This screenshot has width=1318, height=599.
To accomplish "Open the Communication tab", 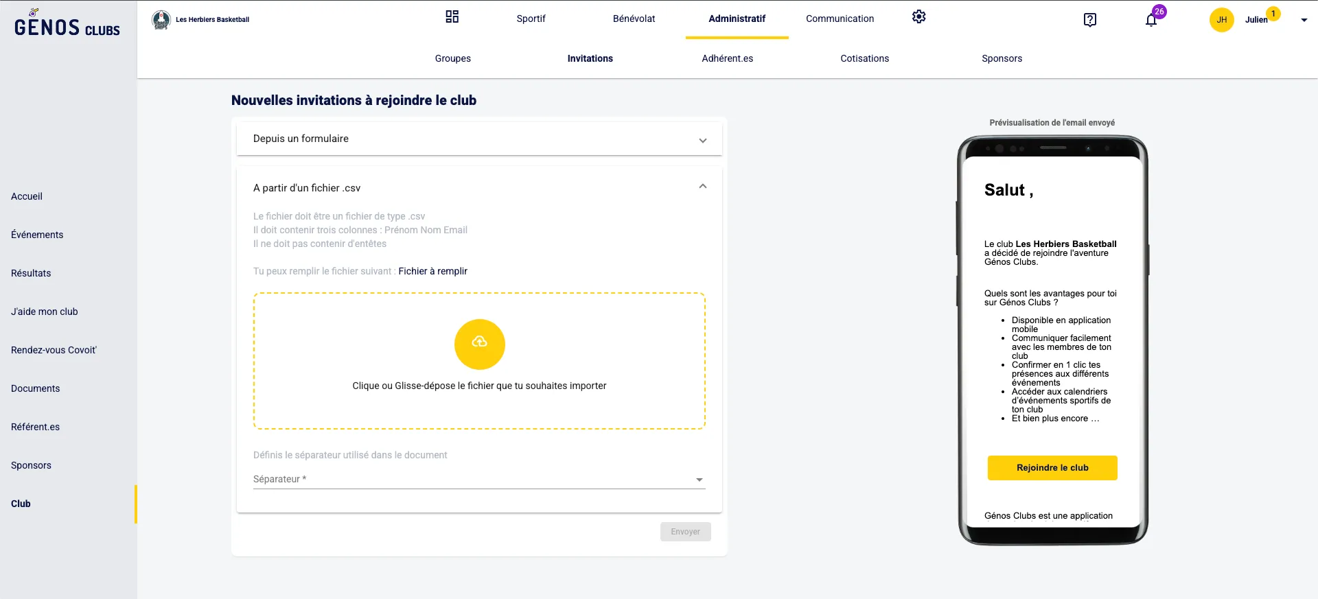I will [x=840, y=19].
